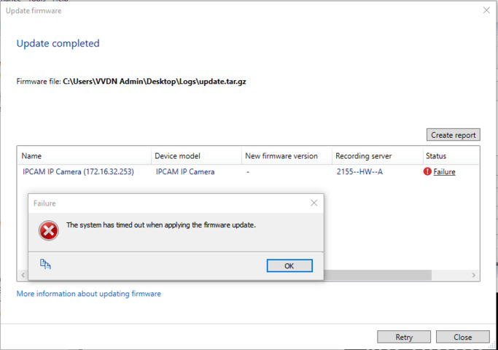Viewport: 498px width, 350px height.
Task: Select the IPCAM IP Camera (172.16.32.253) row
Action: pyautogui.click(x=77, y=172)
